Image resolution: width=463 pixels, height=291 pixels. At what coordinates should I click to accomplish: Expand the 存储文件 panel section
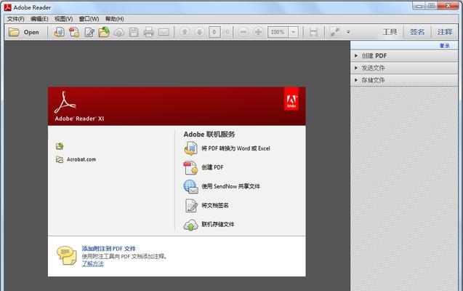tap(404, 80)
